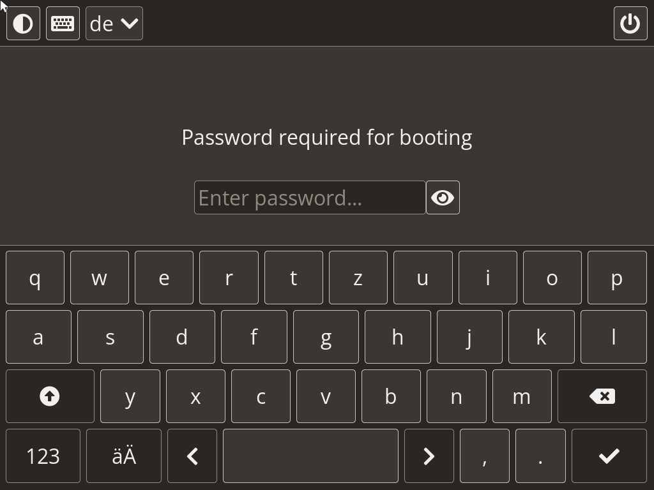Image resolution: width=654 pixels, height=490 pixels.
Task: Switch to the 123 numbers layer
Action: [43, 456]
